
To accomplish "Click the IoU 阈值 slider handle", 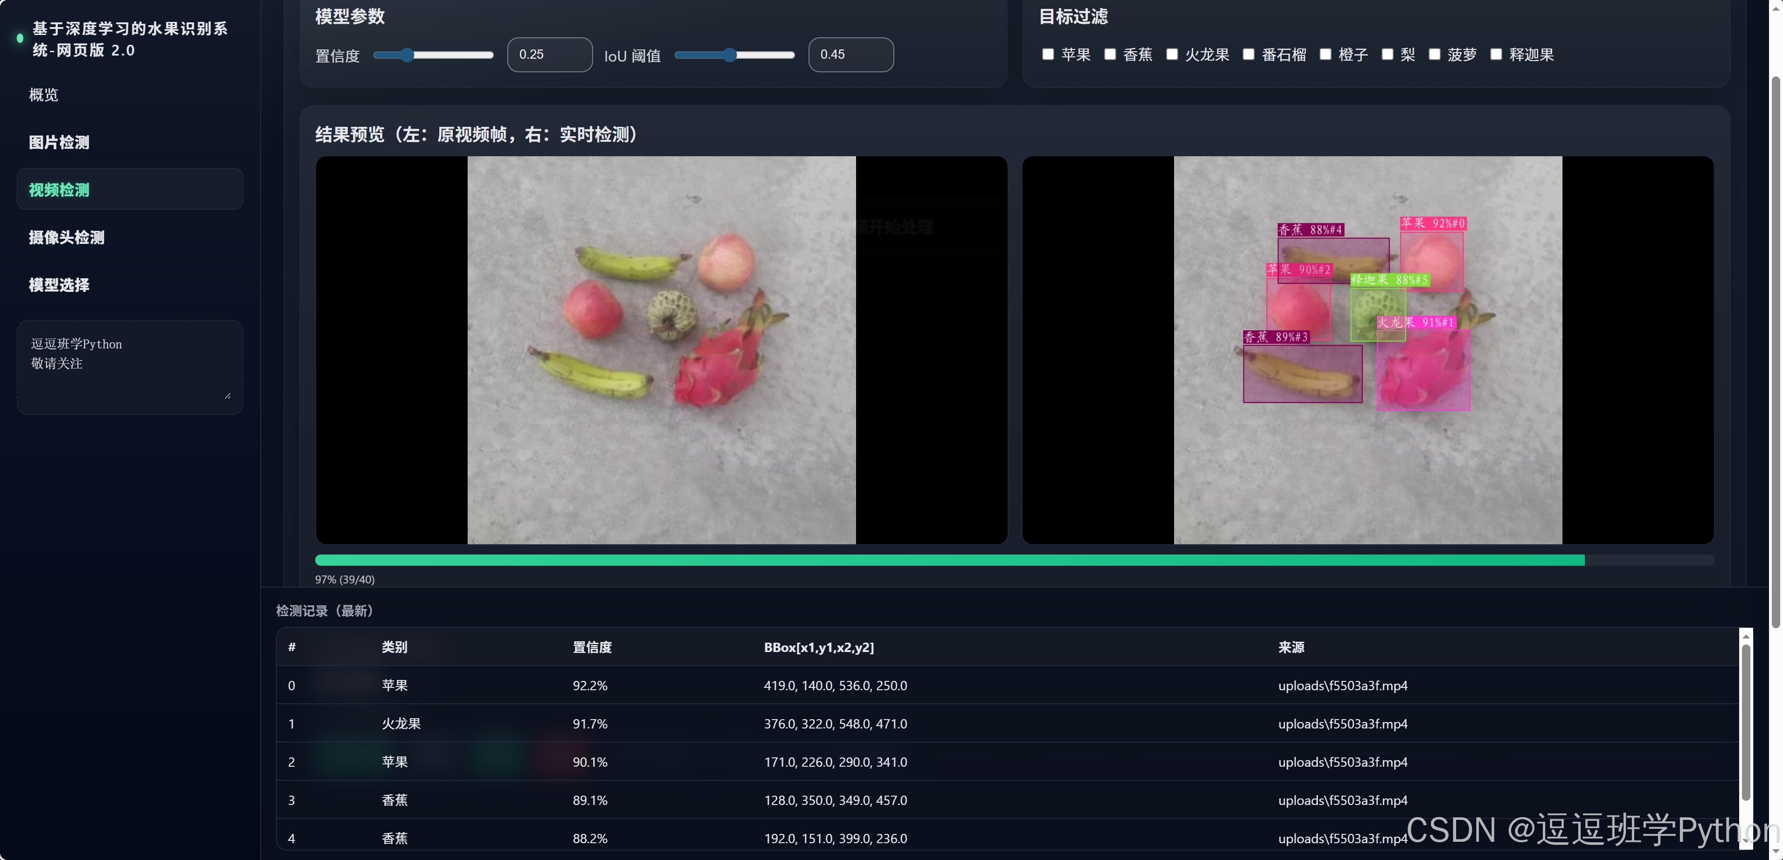I will 730,55.
